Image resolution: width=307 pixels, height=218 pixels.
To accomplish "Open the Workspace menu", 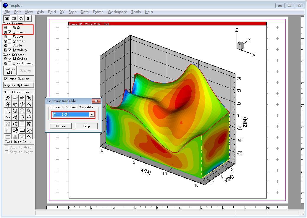I will coord(117,12).
